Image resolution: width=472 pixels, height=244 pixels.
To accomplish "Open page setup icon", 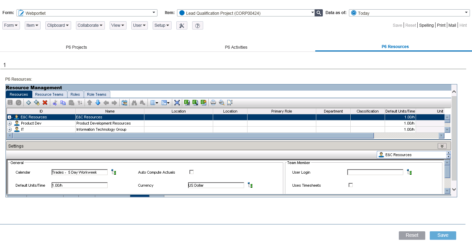I will 230,102.
